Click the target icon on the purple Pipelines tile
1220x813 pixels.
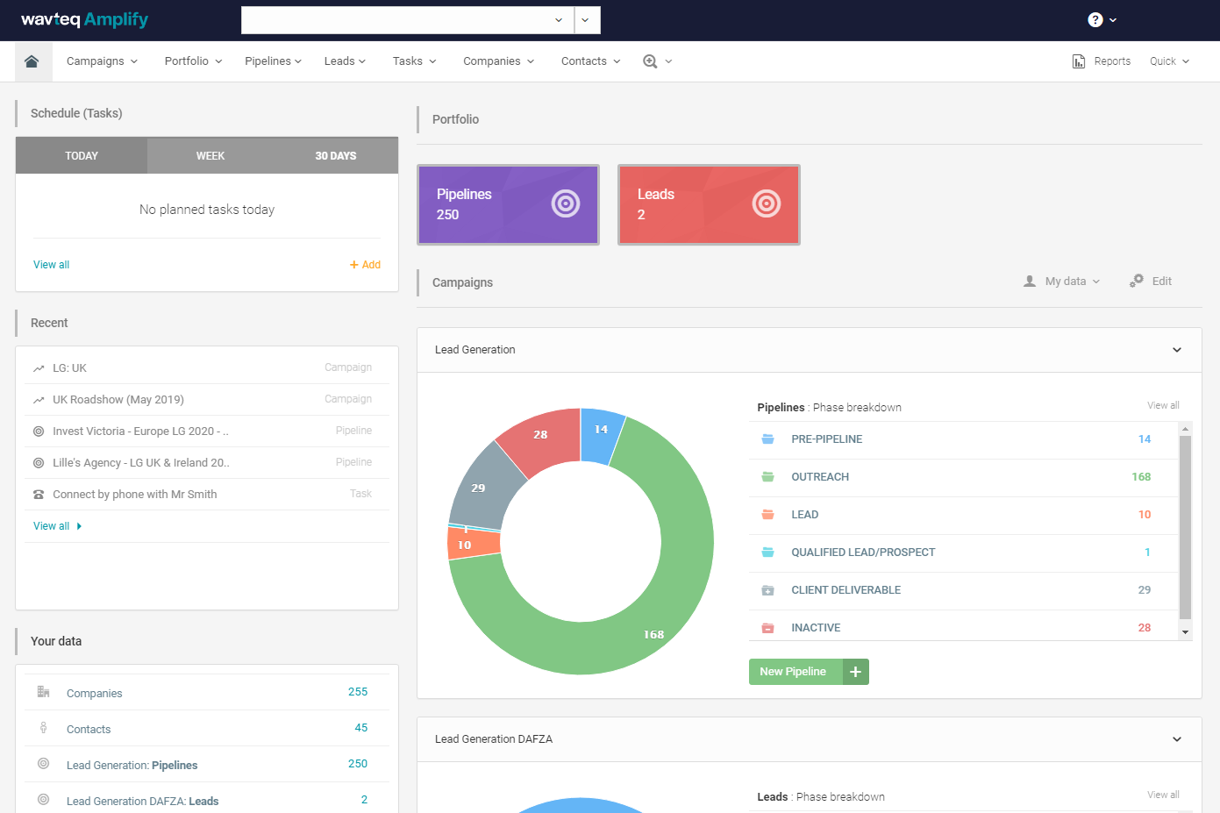565,203
